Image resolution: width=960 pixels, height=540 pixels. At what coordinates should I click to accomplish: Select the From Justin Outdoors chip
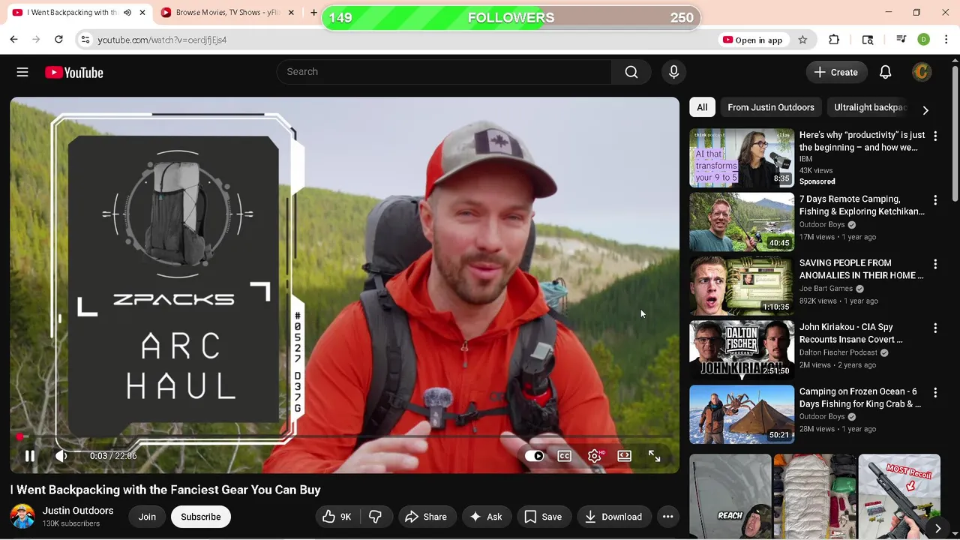(x=771, y=107)
